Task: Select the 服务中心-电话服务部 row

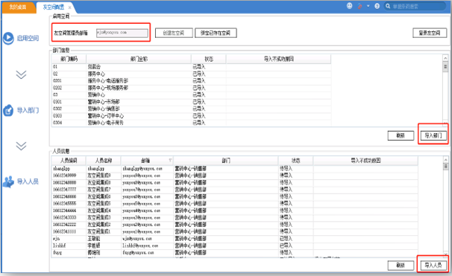Action: 192,81
